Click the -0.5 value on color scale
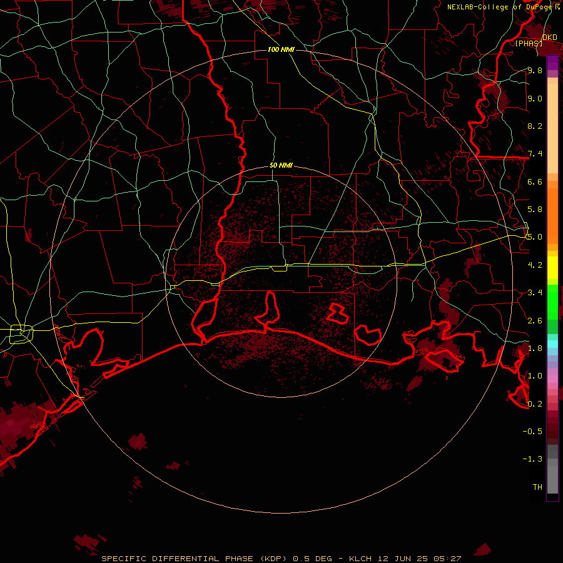563x563 pixels. (x=532, y=432)
